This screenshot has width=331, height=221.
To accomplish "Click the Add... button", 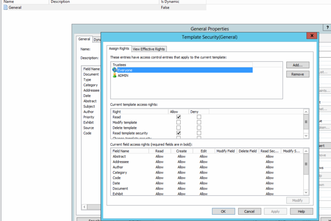I will pyautogui.click(x=298, y=65).
